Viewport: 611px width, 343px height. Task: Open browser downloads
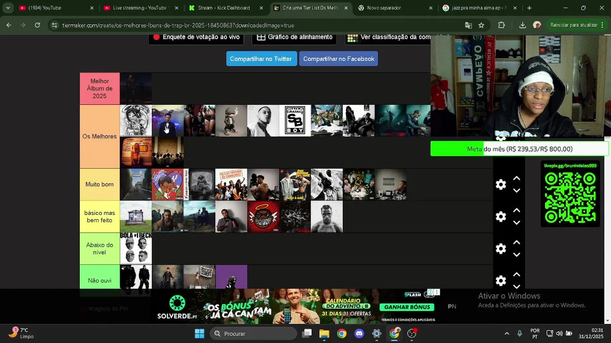pyautogui.click(x=522, y=25)
